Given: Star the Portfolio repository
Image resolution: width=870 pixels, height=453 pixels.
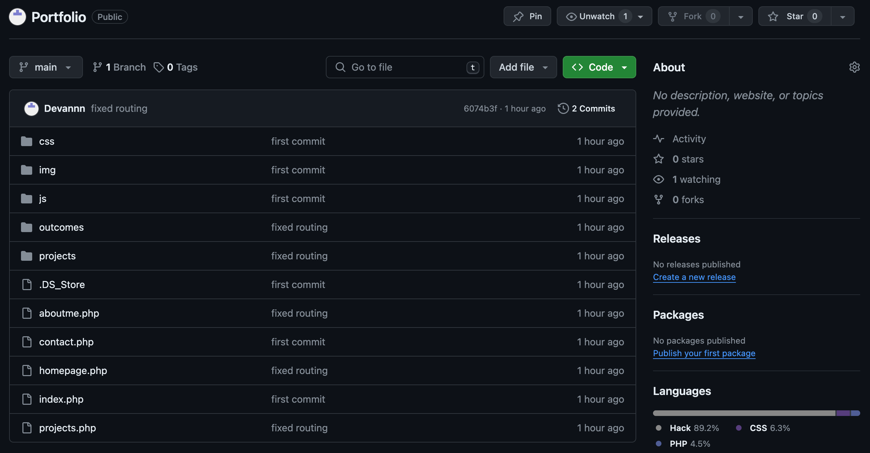Looking at the screenshot, I should coord(795,16).
